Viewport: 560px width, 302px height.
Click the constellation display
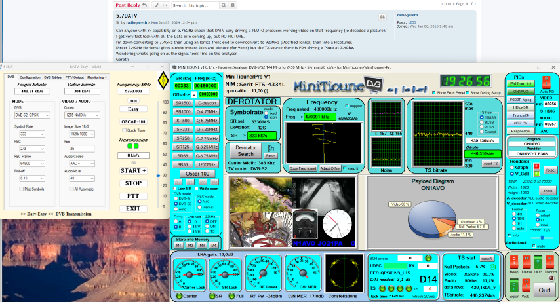344,274
